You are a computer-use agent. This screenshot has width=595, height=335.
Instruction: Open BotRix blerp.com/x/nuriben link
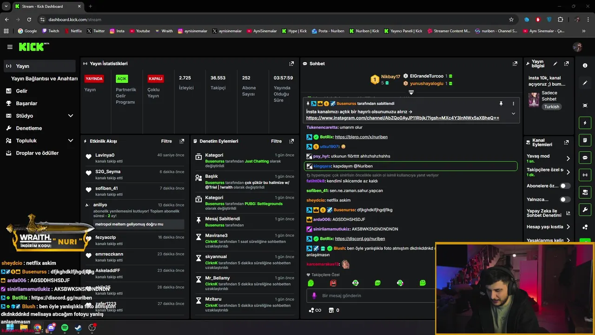point(361,137)
